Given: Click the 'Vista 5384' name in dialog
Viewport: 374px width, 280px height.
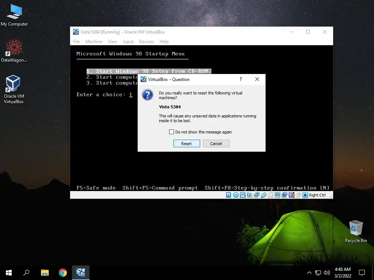Looking at the screenshot, I should (170, 107).
